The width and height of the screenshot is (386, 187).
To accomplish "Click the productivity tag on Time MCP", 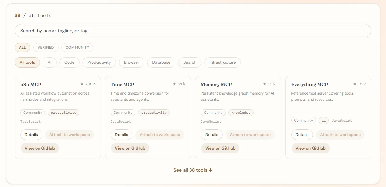I will pyautogui.click(x=154, y=113).
